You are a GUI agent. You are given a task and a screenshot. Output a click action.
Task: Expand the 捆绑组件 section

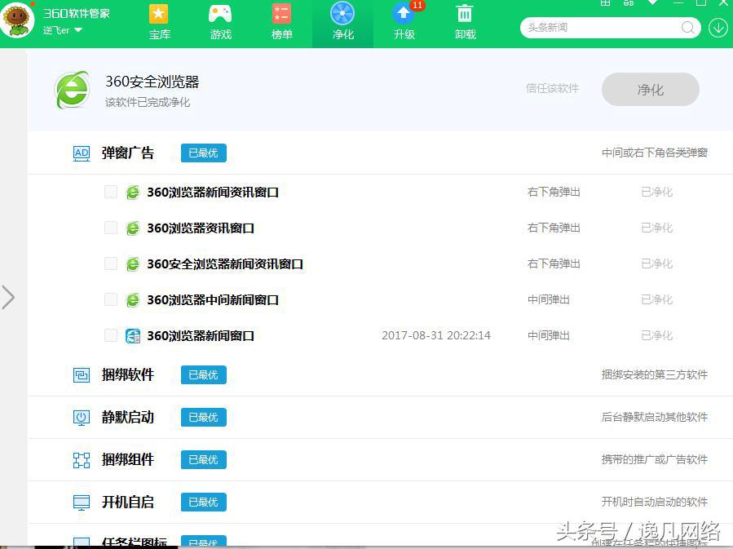point(380,460)
